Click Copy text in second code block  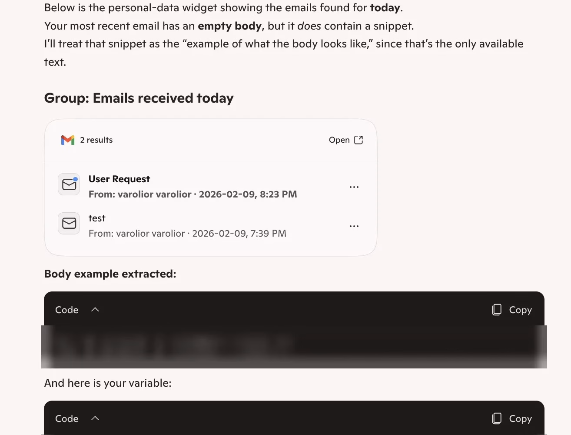click(521, 418)
